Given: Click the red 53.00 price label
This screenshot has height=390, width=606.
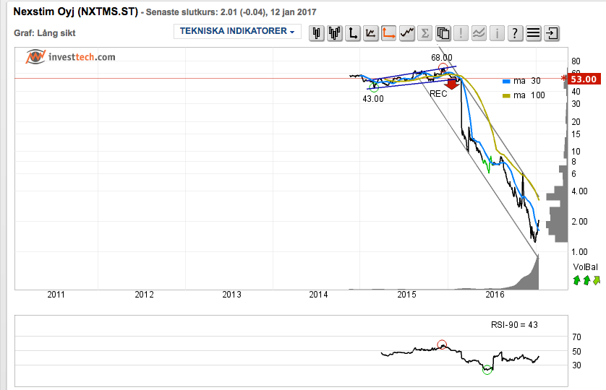Looking at the screenshot, I should click(x=584, y=79).
